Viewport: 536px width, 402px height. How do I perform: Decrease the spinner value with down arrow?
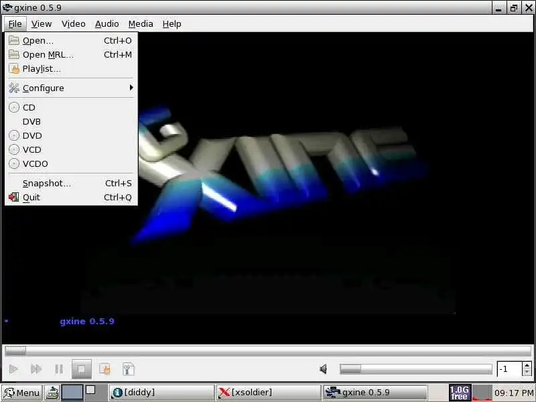[527, 373]
